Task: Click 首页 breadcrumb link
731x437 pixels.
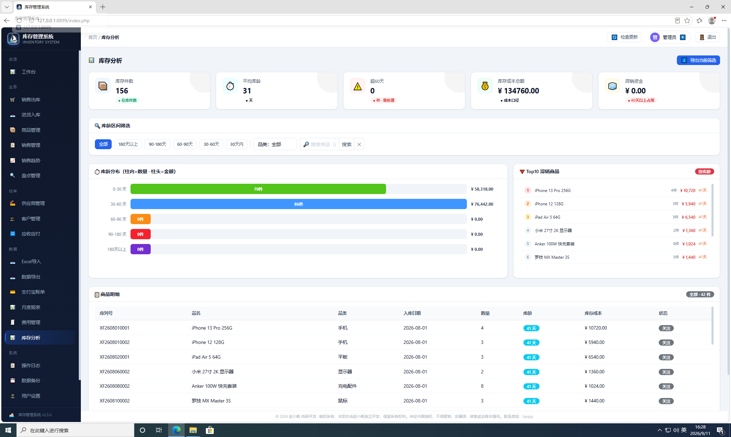Action: click(x=93, y=37)
